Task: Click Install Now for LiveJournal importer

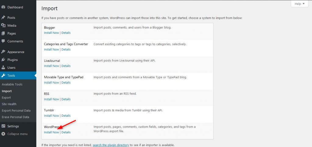Action: [x=51, y=66]
